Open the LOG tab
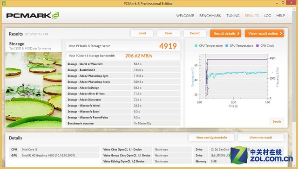The width and height of the screenshot is (298, 169). (267, 16)
